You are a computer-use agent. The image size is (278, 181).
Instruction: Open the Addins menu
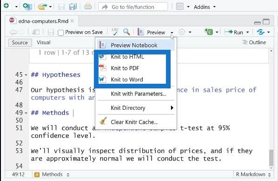coord(205,7)
